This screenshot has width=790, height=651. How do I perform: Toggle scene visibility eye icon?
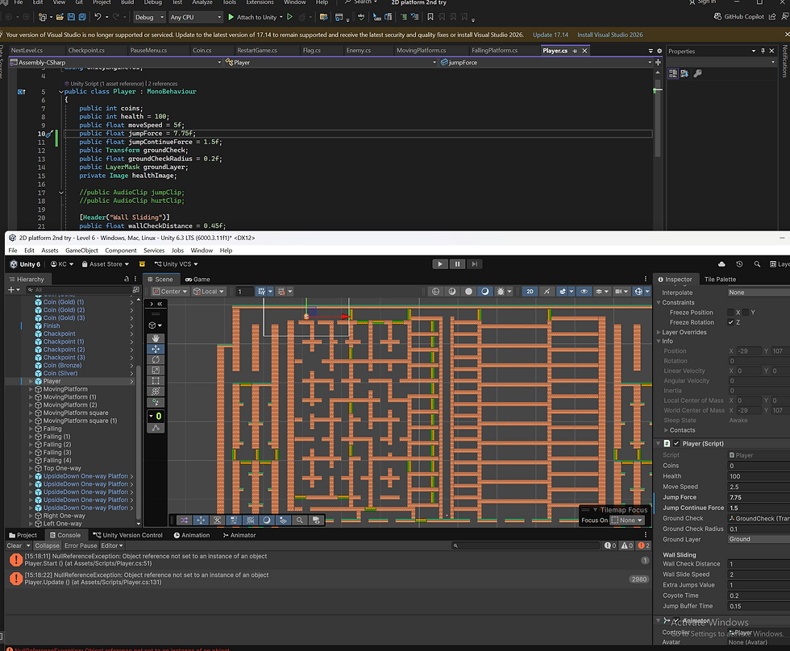click(584, 292)
